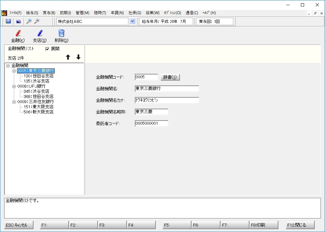Screen dimensions: 325x232
Task: Open the application icon menu in menu bar
Action: point(4,13)
